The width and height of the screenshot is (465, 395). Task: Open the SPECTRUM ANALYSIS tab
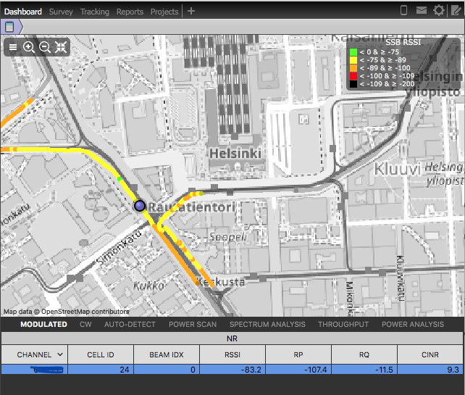267,325
